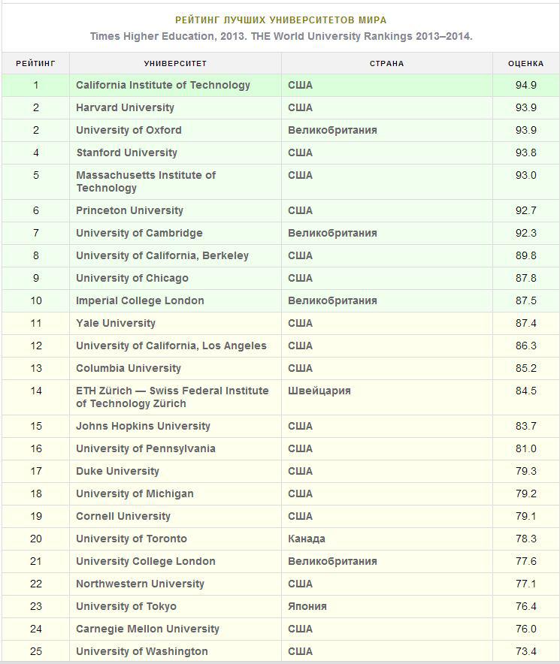Screen dimensions: 560x664
Task: Click Carnegie Mellon University
Action: (x=147, y=629)
